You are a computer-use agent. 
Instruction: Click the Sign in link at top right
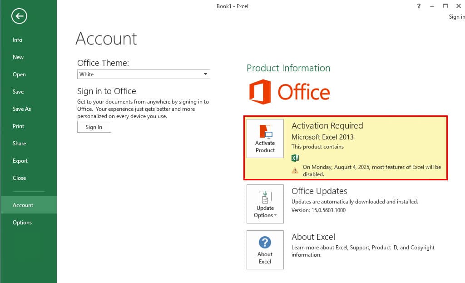(457, 17)
